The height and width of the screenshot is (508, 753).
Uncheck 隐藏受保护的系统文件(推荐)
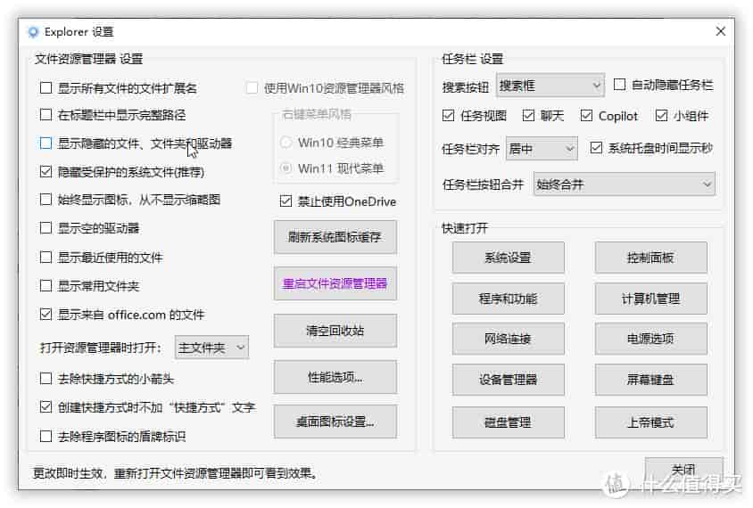46,171
